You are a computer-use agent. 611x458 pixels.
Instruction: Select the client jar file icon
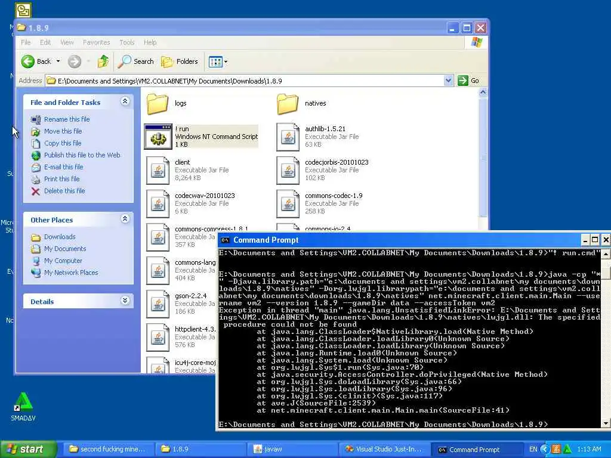[x=158, y=170]
